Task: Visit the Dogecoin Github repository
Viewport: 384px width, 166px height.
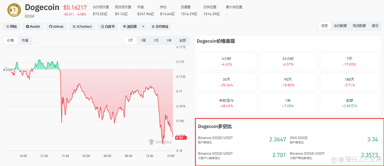Action: tap(56, 26)
